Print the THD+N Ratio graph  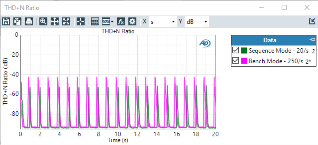coord(29,22)
